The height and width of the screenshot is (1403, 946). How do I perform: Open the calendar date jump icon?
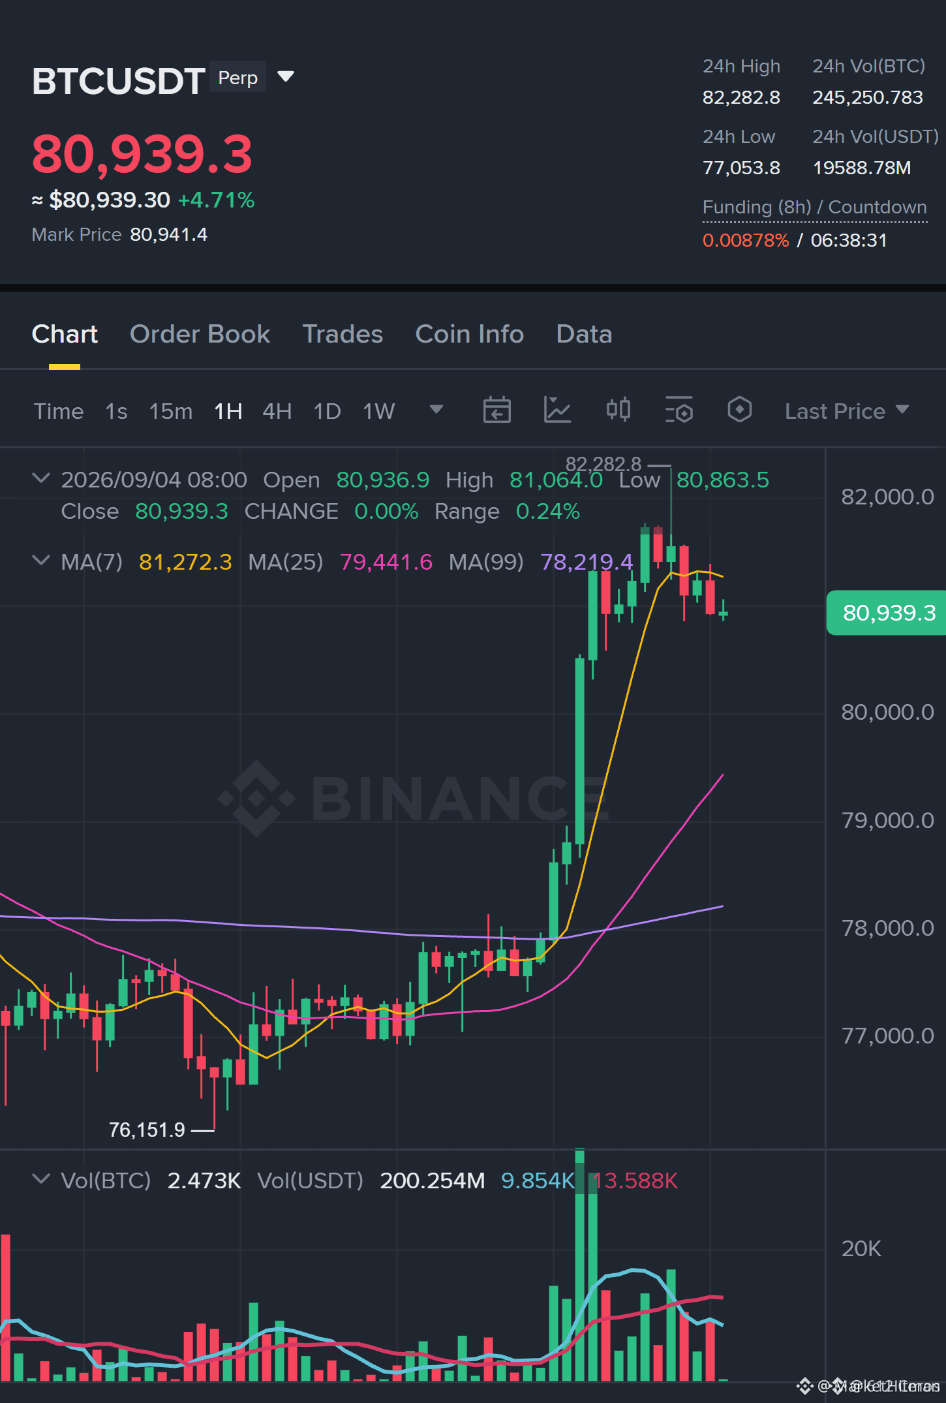pos(496,410)
